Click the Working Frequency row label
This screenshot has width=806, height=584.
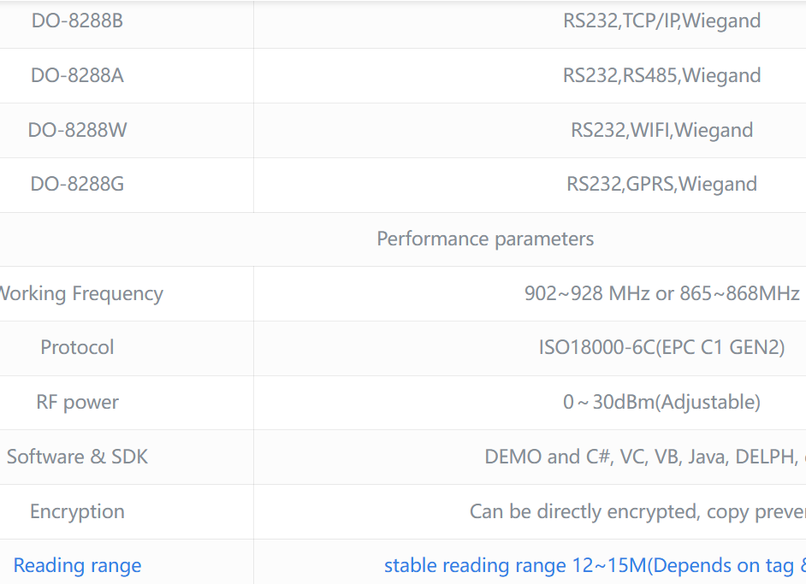tap(80, 293)
